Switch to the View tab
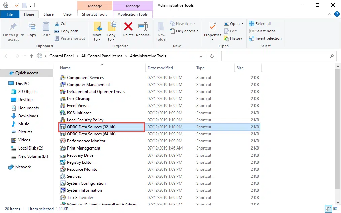The height and width of the screenshot is (213, 341). click(x=67, y=14)
